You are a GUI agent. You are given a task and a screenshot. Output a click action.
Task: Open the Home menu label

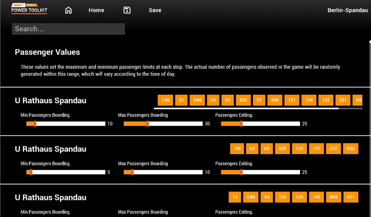click(96, 10)
